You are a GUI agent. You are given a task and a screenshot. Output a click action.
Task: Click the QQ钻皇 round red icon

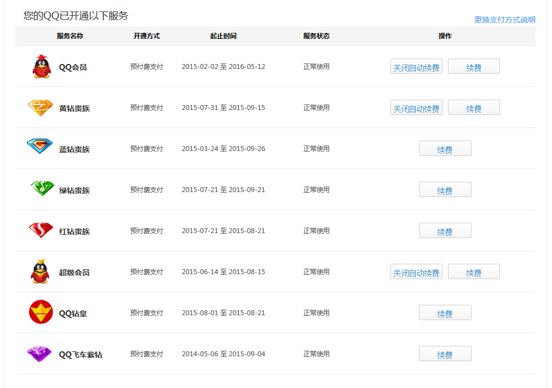tap(41, 312)
